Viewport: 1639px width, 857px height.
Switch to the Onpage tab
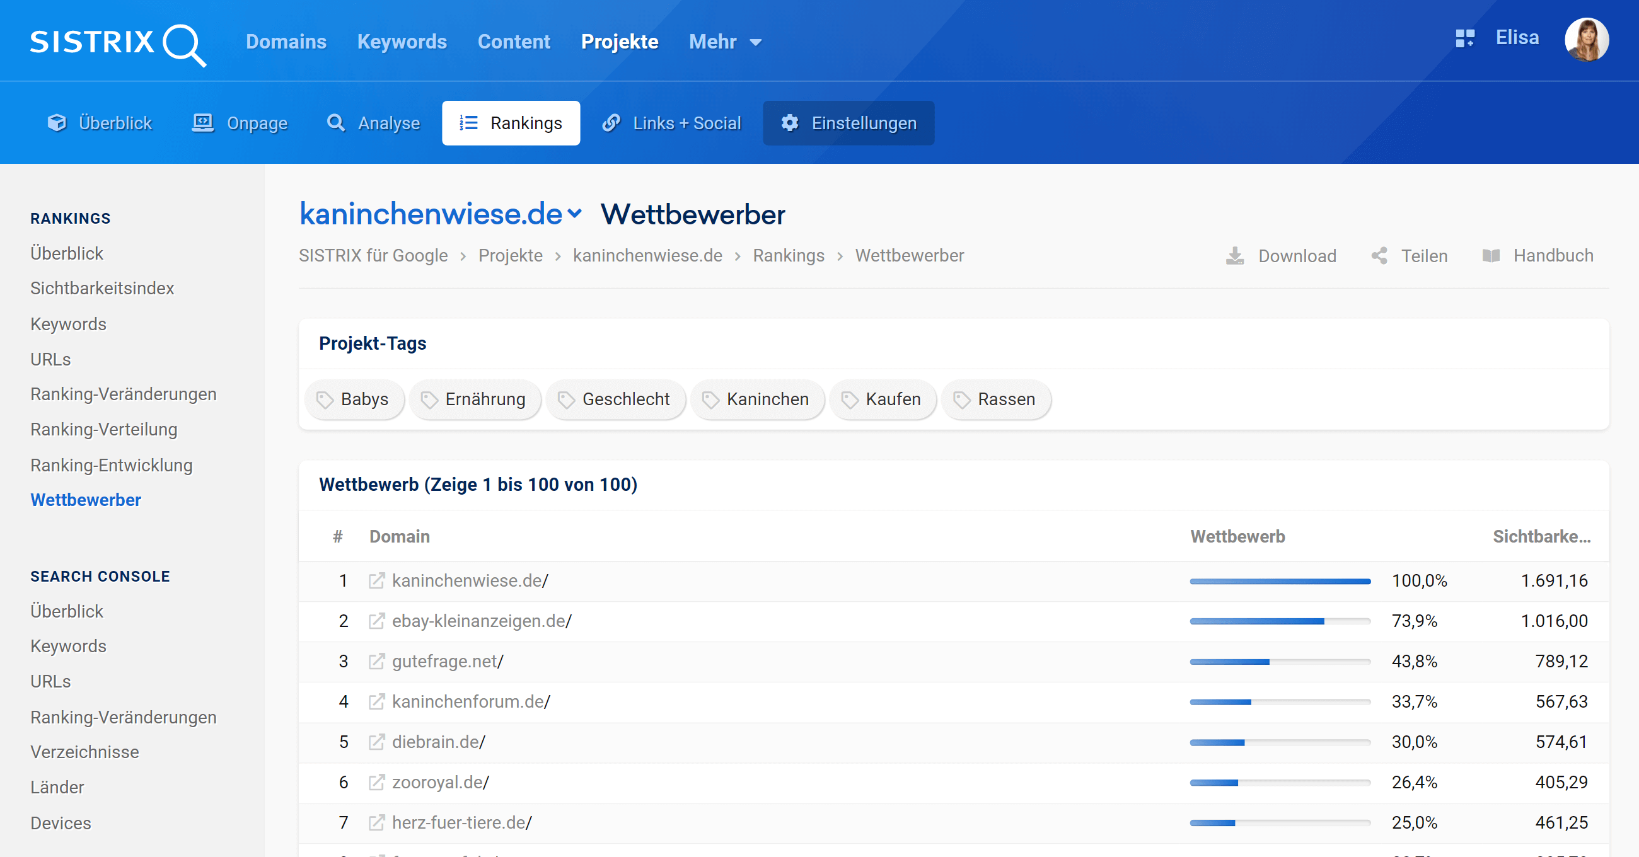pos(240,124)
